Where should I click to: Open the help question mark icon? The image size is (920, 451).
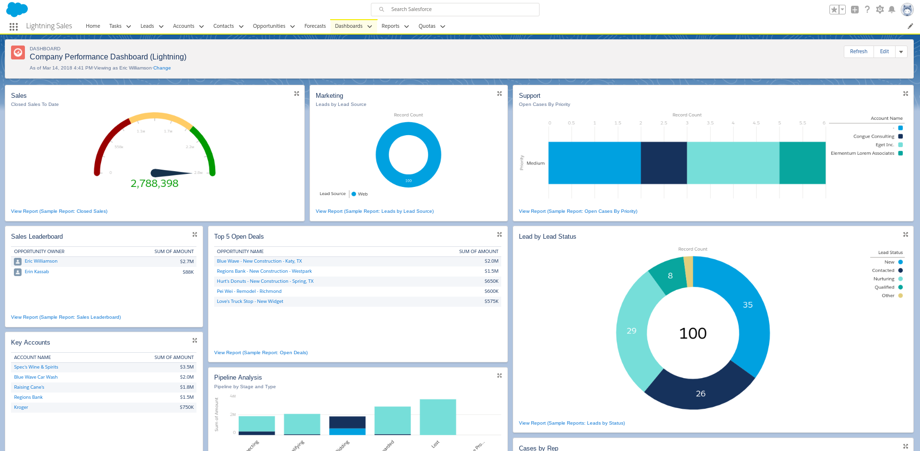pyautogui.click(x=867, y=10)
